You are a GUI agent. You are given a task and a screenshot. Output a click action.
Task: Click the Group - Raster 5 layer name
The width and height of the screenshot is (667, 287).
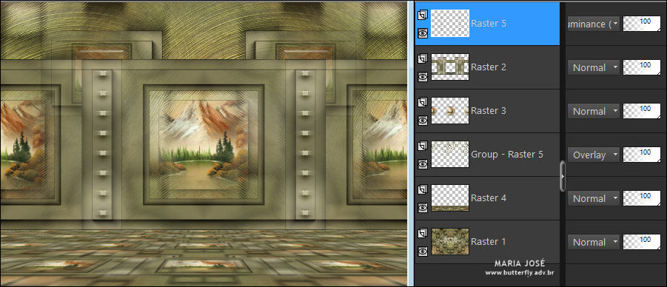(x=507, y=155)
